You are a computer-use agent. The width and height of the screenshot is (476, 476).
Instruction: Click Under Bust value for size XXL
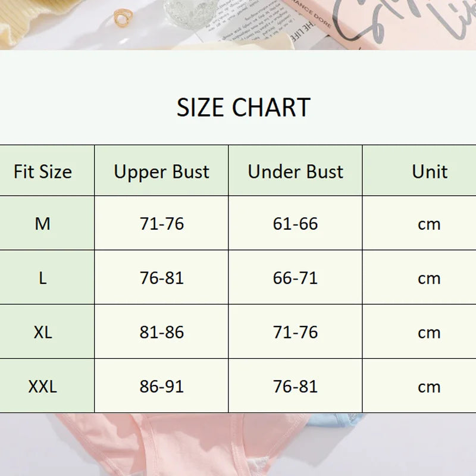295,387
